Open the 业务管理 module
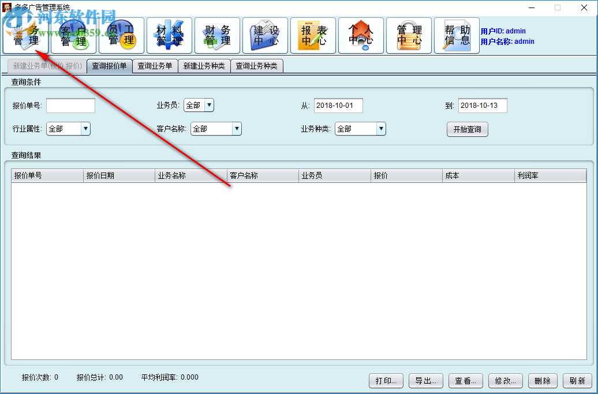Viewport: 598px width, 394px height. (25, 35)
